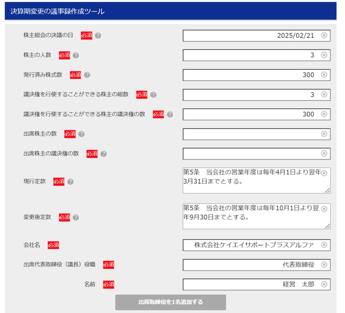Open help for 株主総会の決議の日

pyautogui.click(x=98, y=36)
